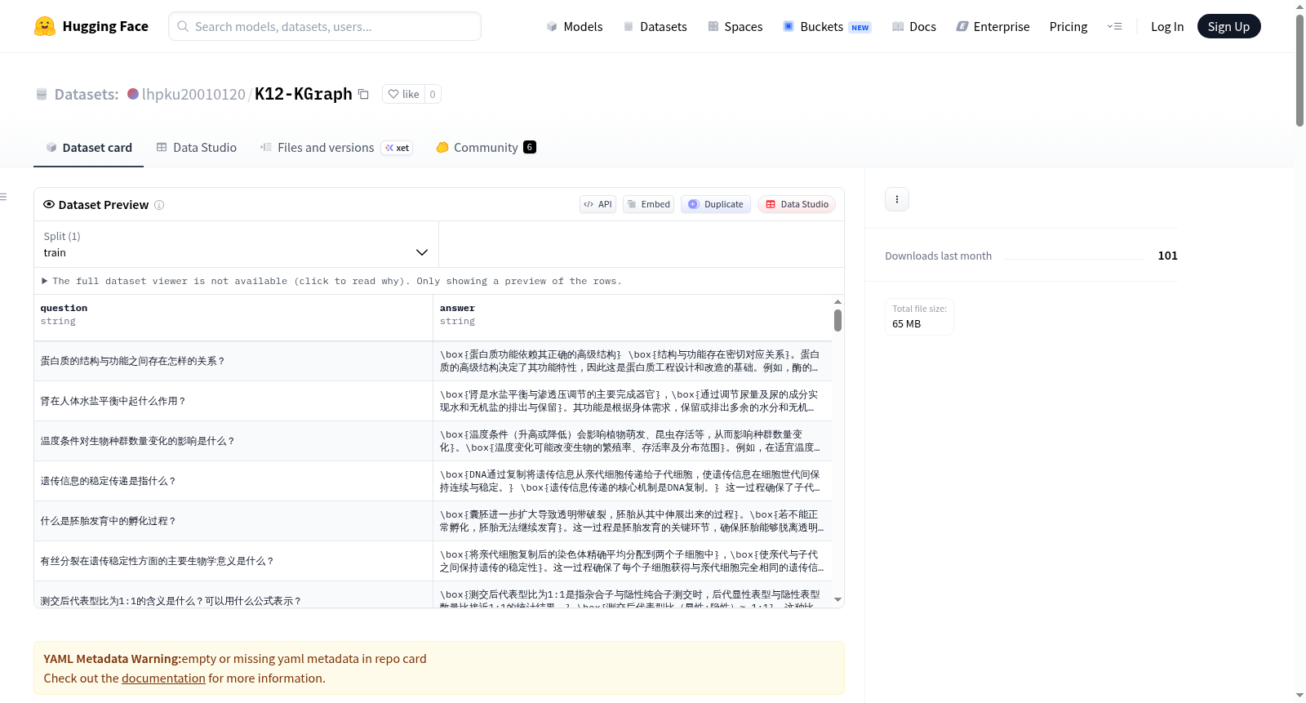This screenshot has width=1306, height=703.
Task: Open the left sidebar table-of-contents icon
Action: (3, 197)
